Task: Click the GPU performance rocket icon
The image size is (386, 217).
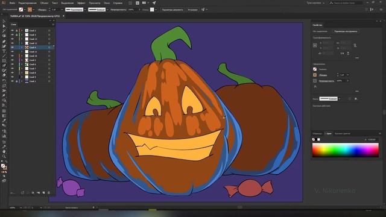Action: pyautogui.click(x=154, y=2)
